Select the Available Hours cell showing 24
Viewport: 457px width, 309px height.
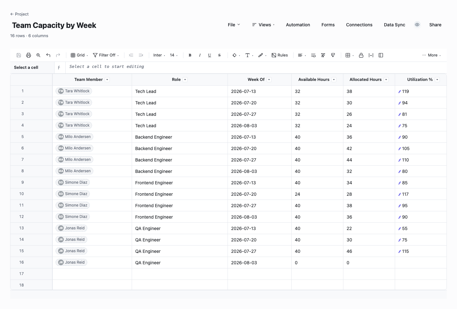317,194
